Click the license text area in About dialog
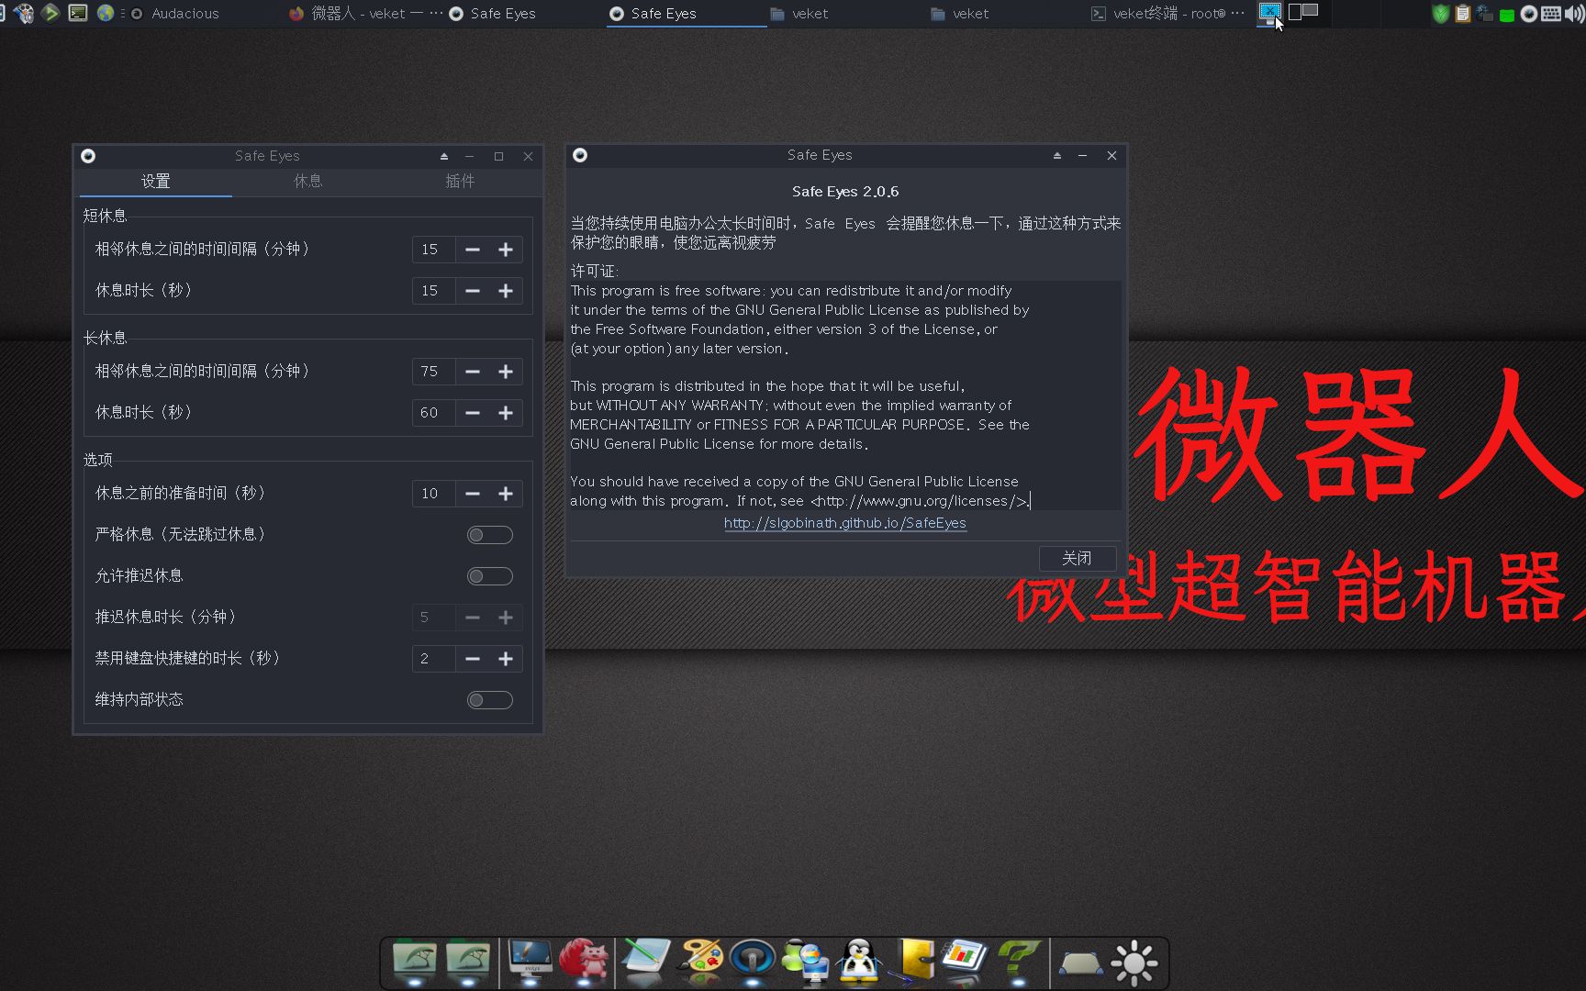The width and height of the screenshot is (1586, 991). pos(845,395)
